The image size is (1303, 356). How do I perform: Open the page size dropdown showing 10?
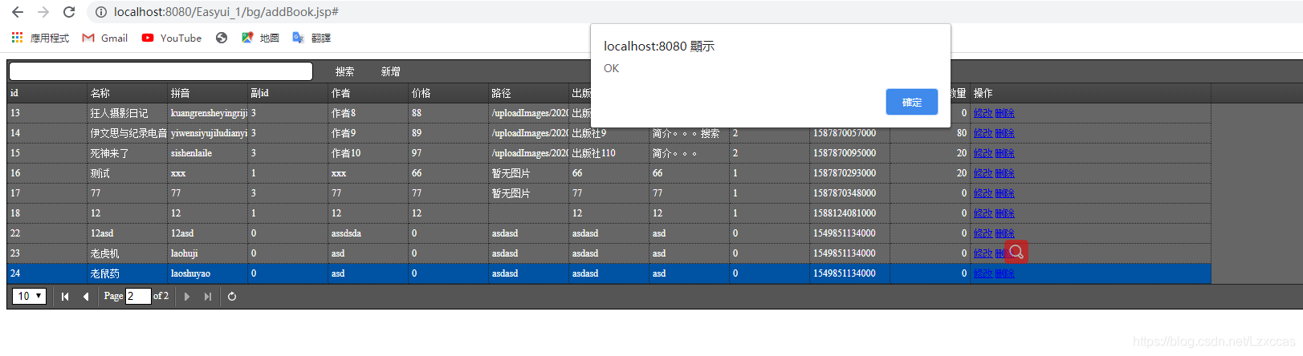(x=29, y=297)
